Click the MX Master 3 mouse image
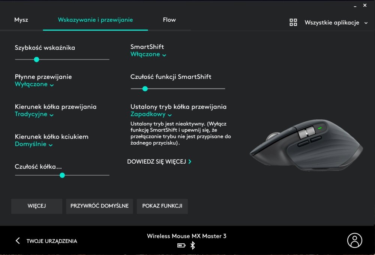375x255 pixels. 306,145
